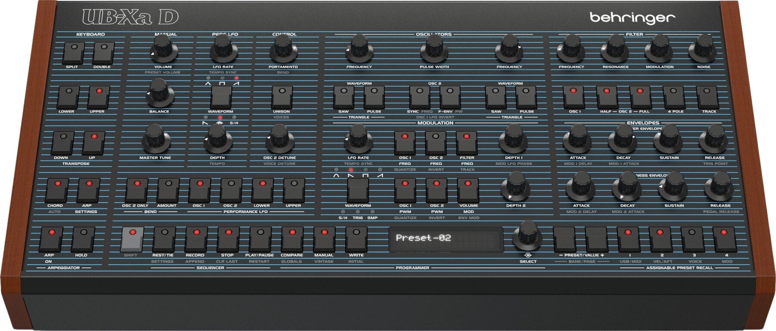This screenshot has width=776, height=331.
Task: Click the filter RESONANCE knob
Action: pos(615,48)
